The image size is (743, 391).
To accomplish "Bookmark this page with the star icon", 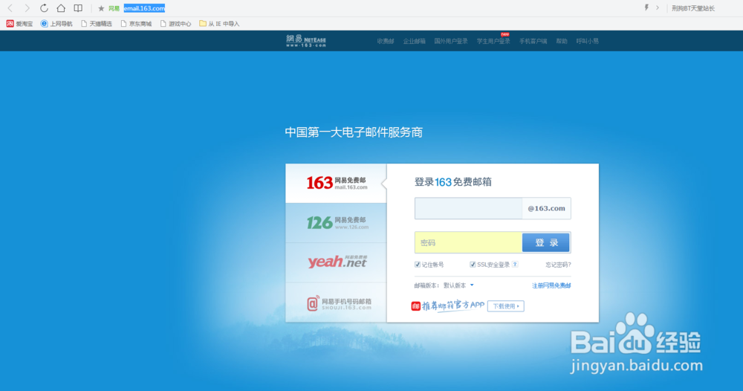I will (x=101, y=8).
